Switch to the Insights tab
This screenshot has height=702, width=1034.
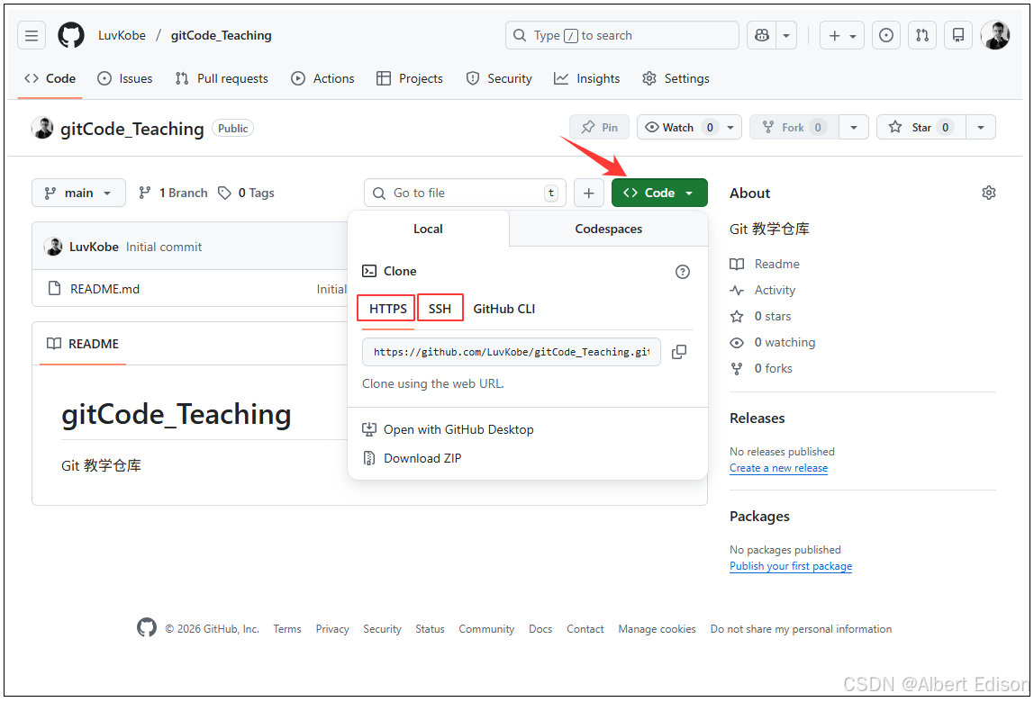[587, 78]
